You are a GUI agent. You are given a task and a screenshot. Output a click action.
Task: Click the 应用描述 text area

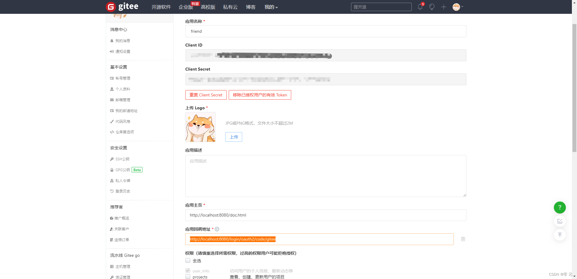pyautogui.click(x=326, y=176)
